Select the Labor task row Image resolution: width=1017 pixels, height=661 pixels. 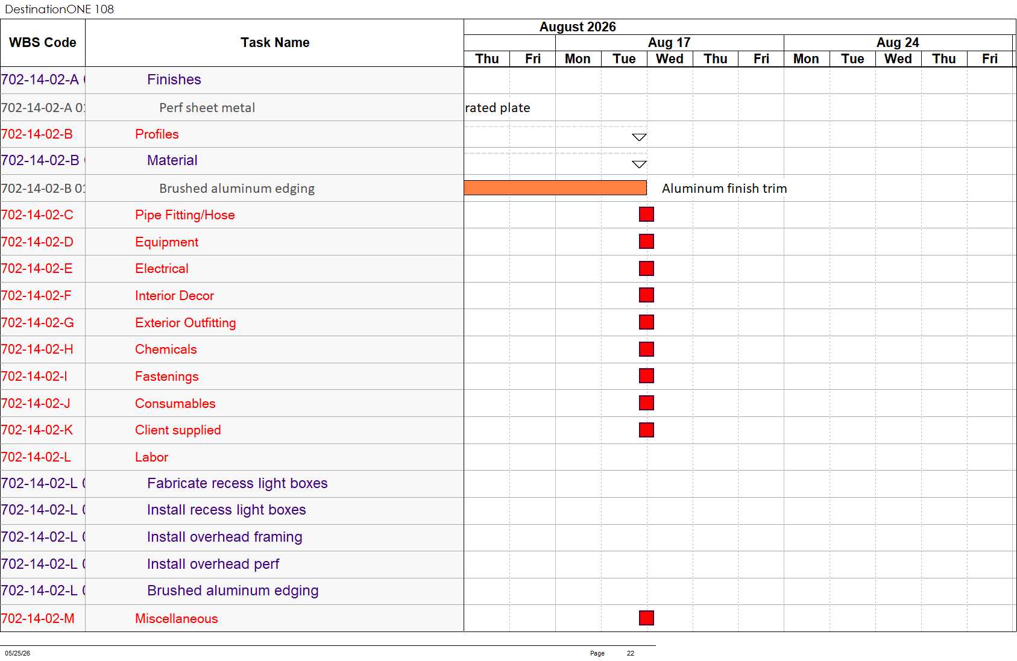[x=232, y=457]
